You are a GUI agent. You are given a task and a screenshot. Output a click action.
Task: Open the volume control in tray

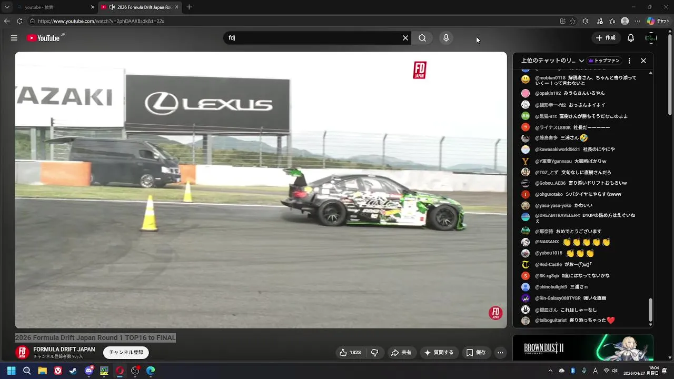click(x=614, y=371)
